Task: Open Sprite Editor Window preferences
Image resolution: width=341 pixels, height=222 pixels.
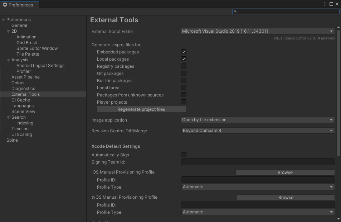Action: pyautogui.click(x=37, y=48)
